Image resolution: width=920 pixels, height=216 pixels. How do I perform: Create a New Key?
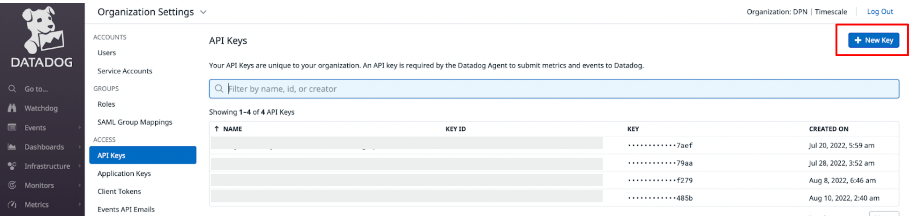point(874,40)
